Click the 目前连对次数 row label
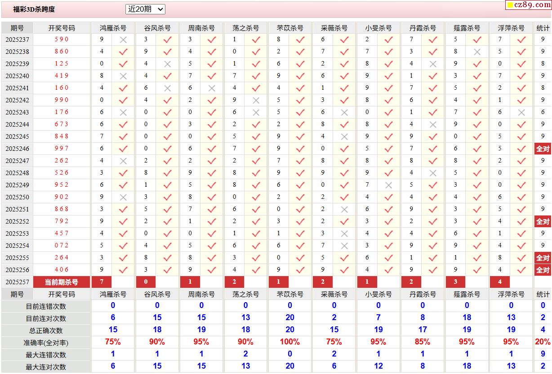This screenshot has height=374, width=552. [x=46, y=318]
